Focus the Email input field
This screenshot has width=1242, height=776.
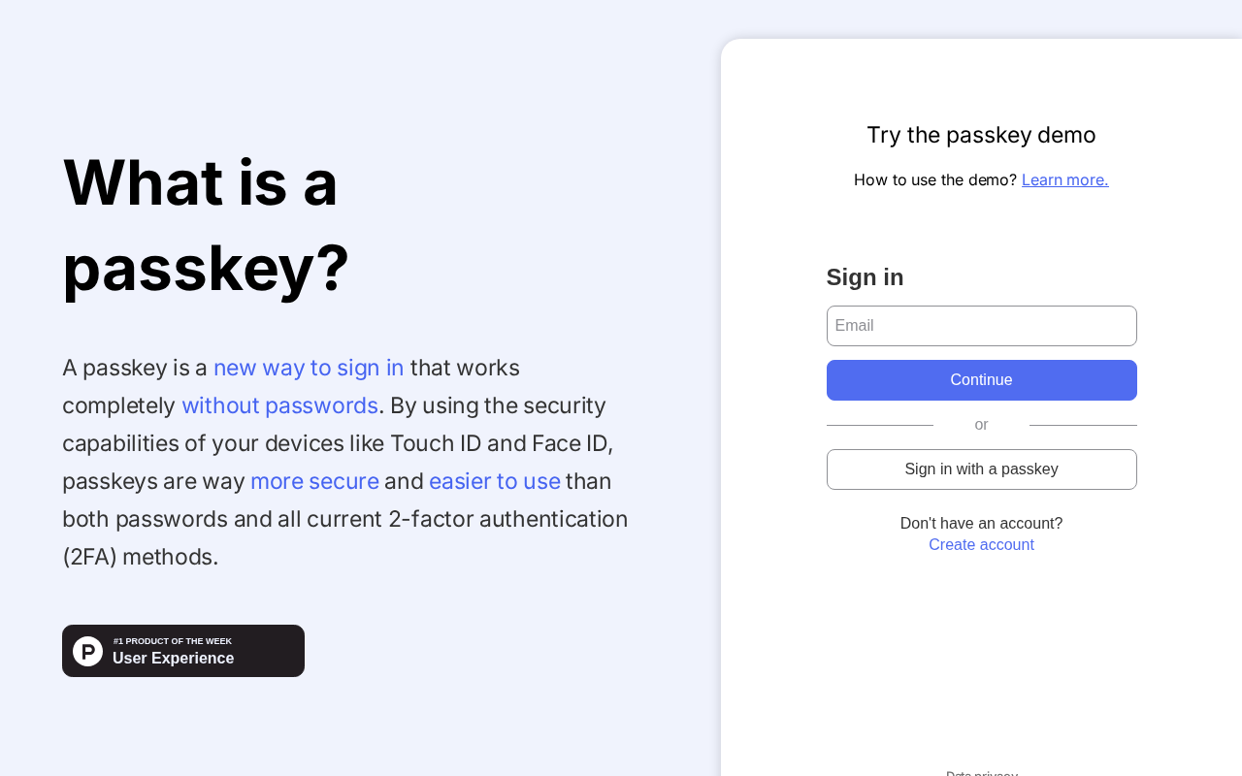(x=981, y=326)
